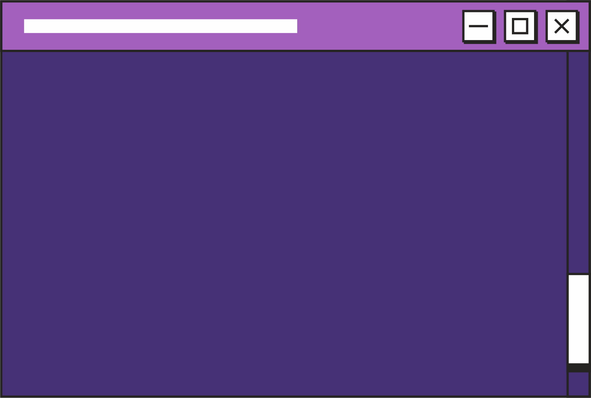
Task: Click the white title field in header
Action: (x=160, y=26)
